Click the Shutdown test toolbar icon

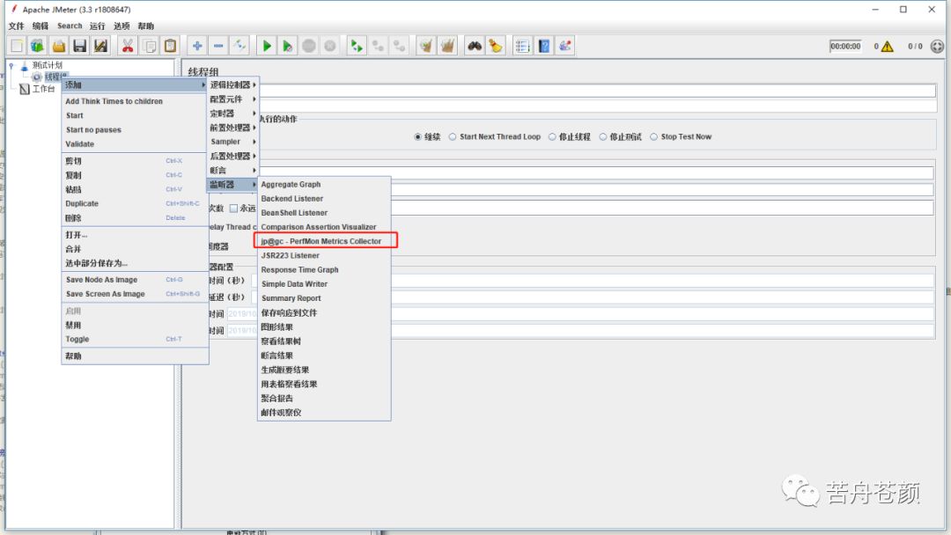330,46
